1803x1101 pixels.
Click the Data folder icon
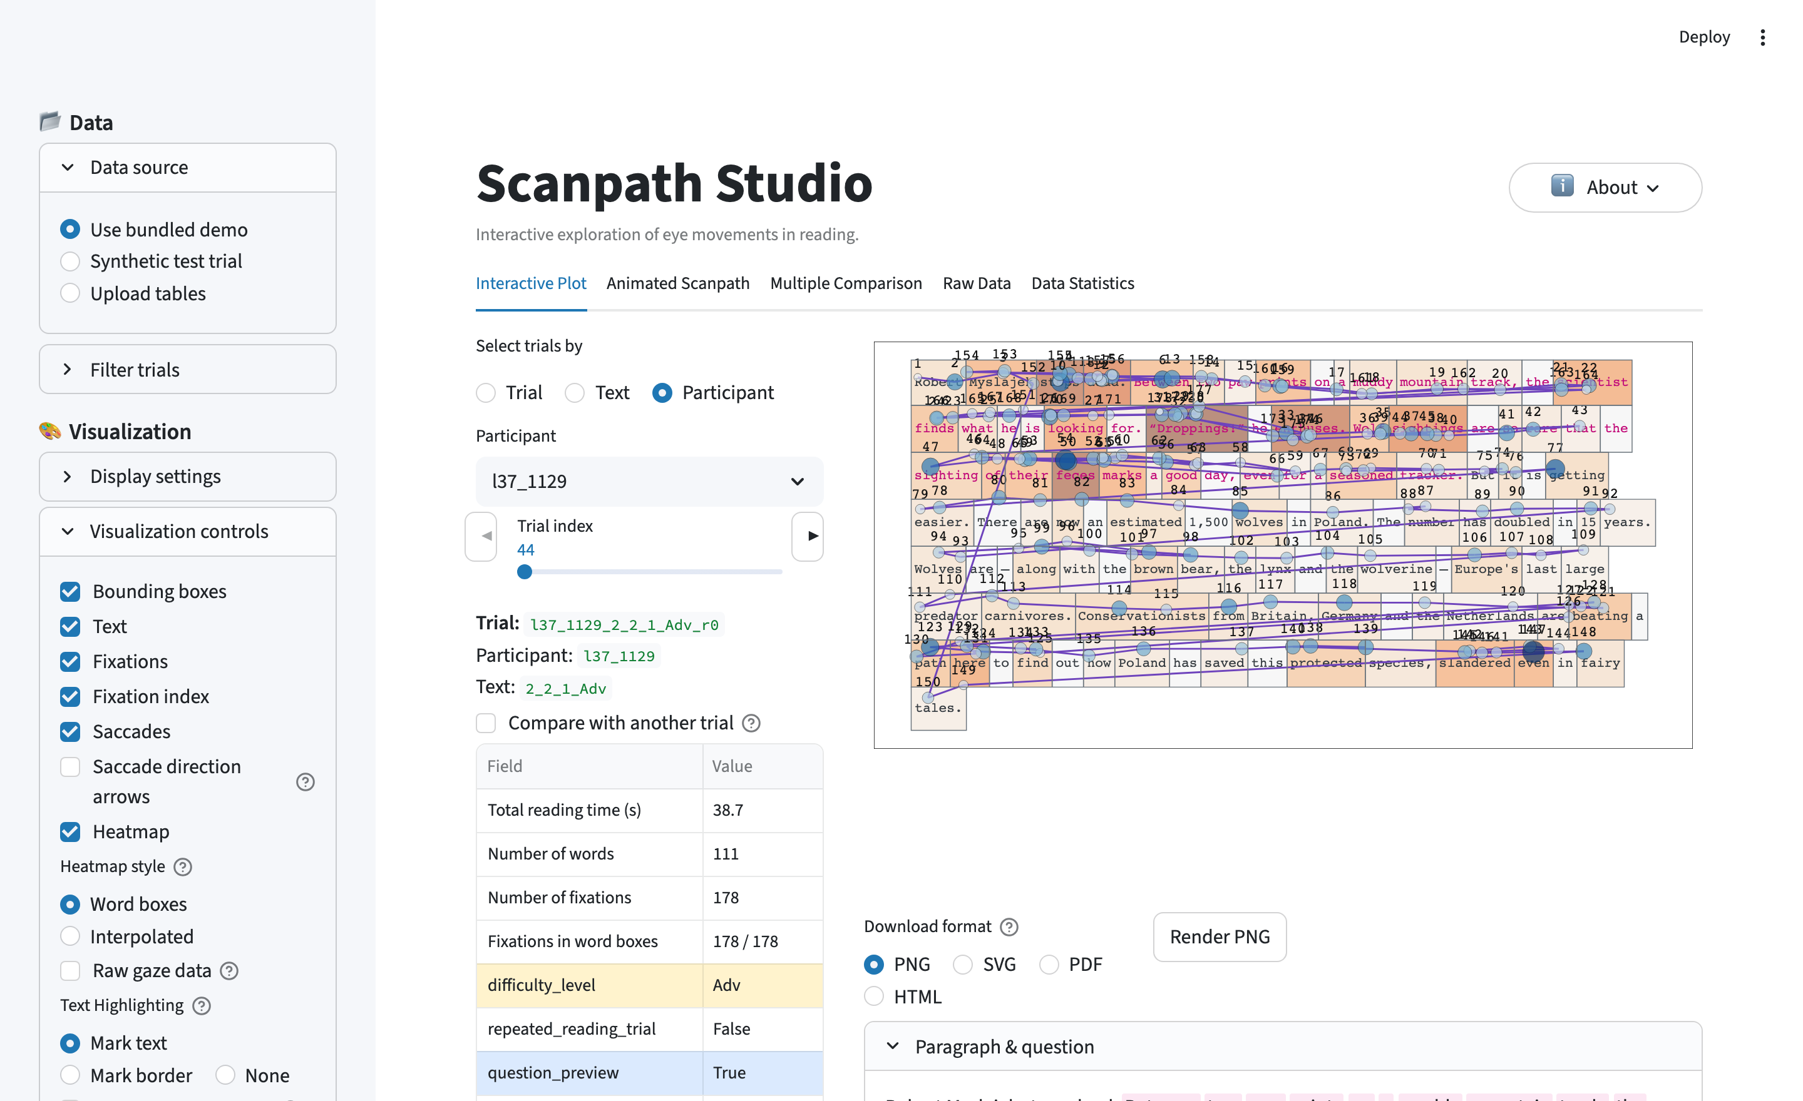49,121
